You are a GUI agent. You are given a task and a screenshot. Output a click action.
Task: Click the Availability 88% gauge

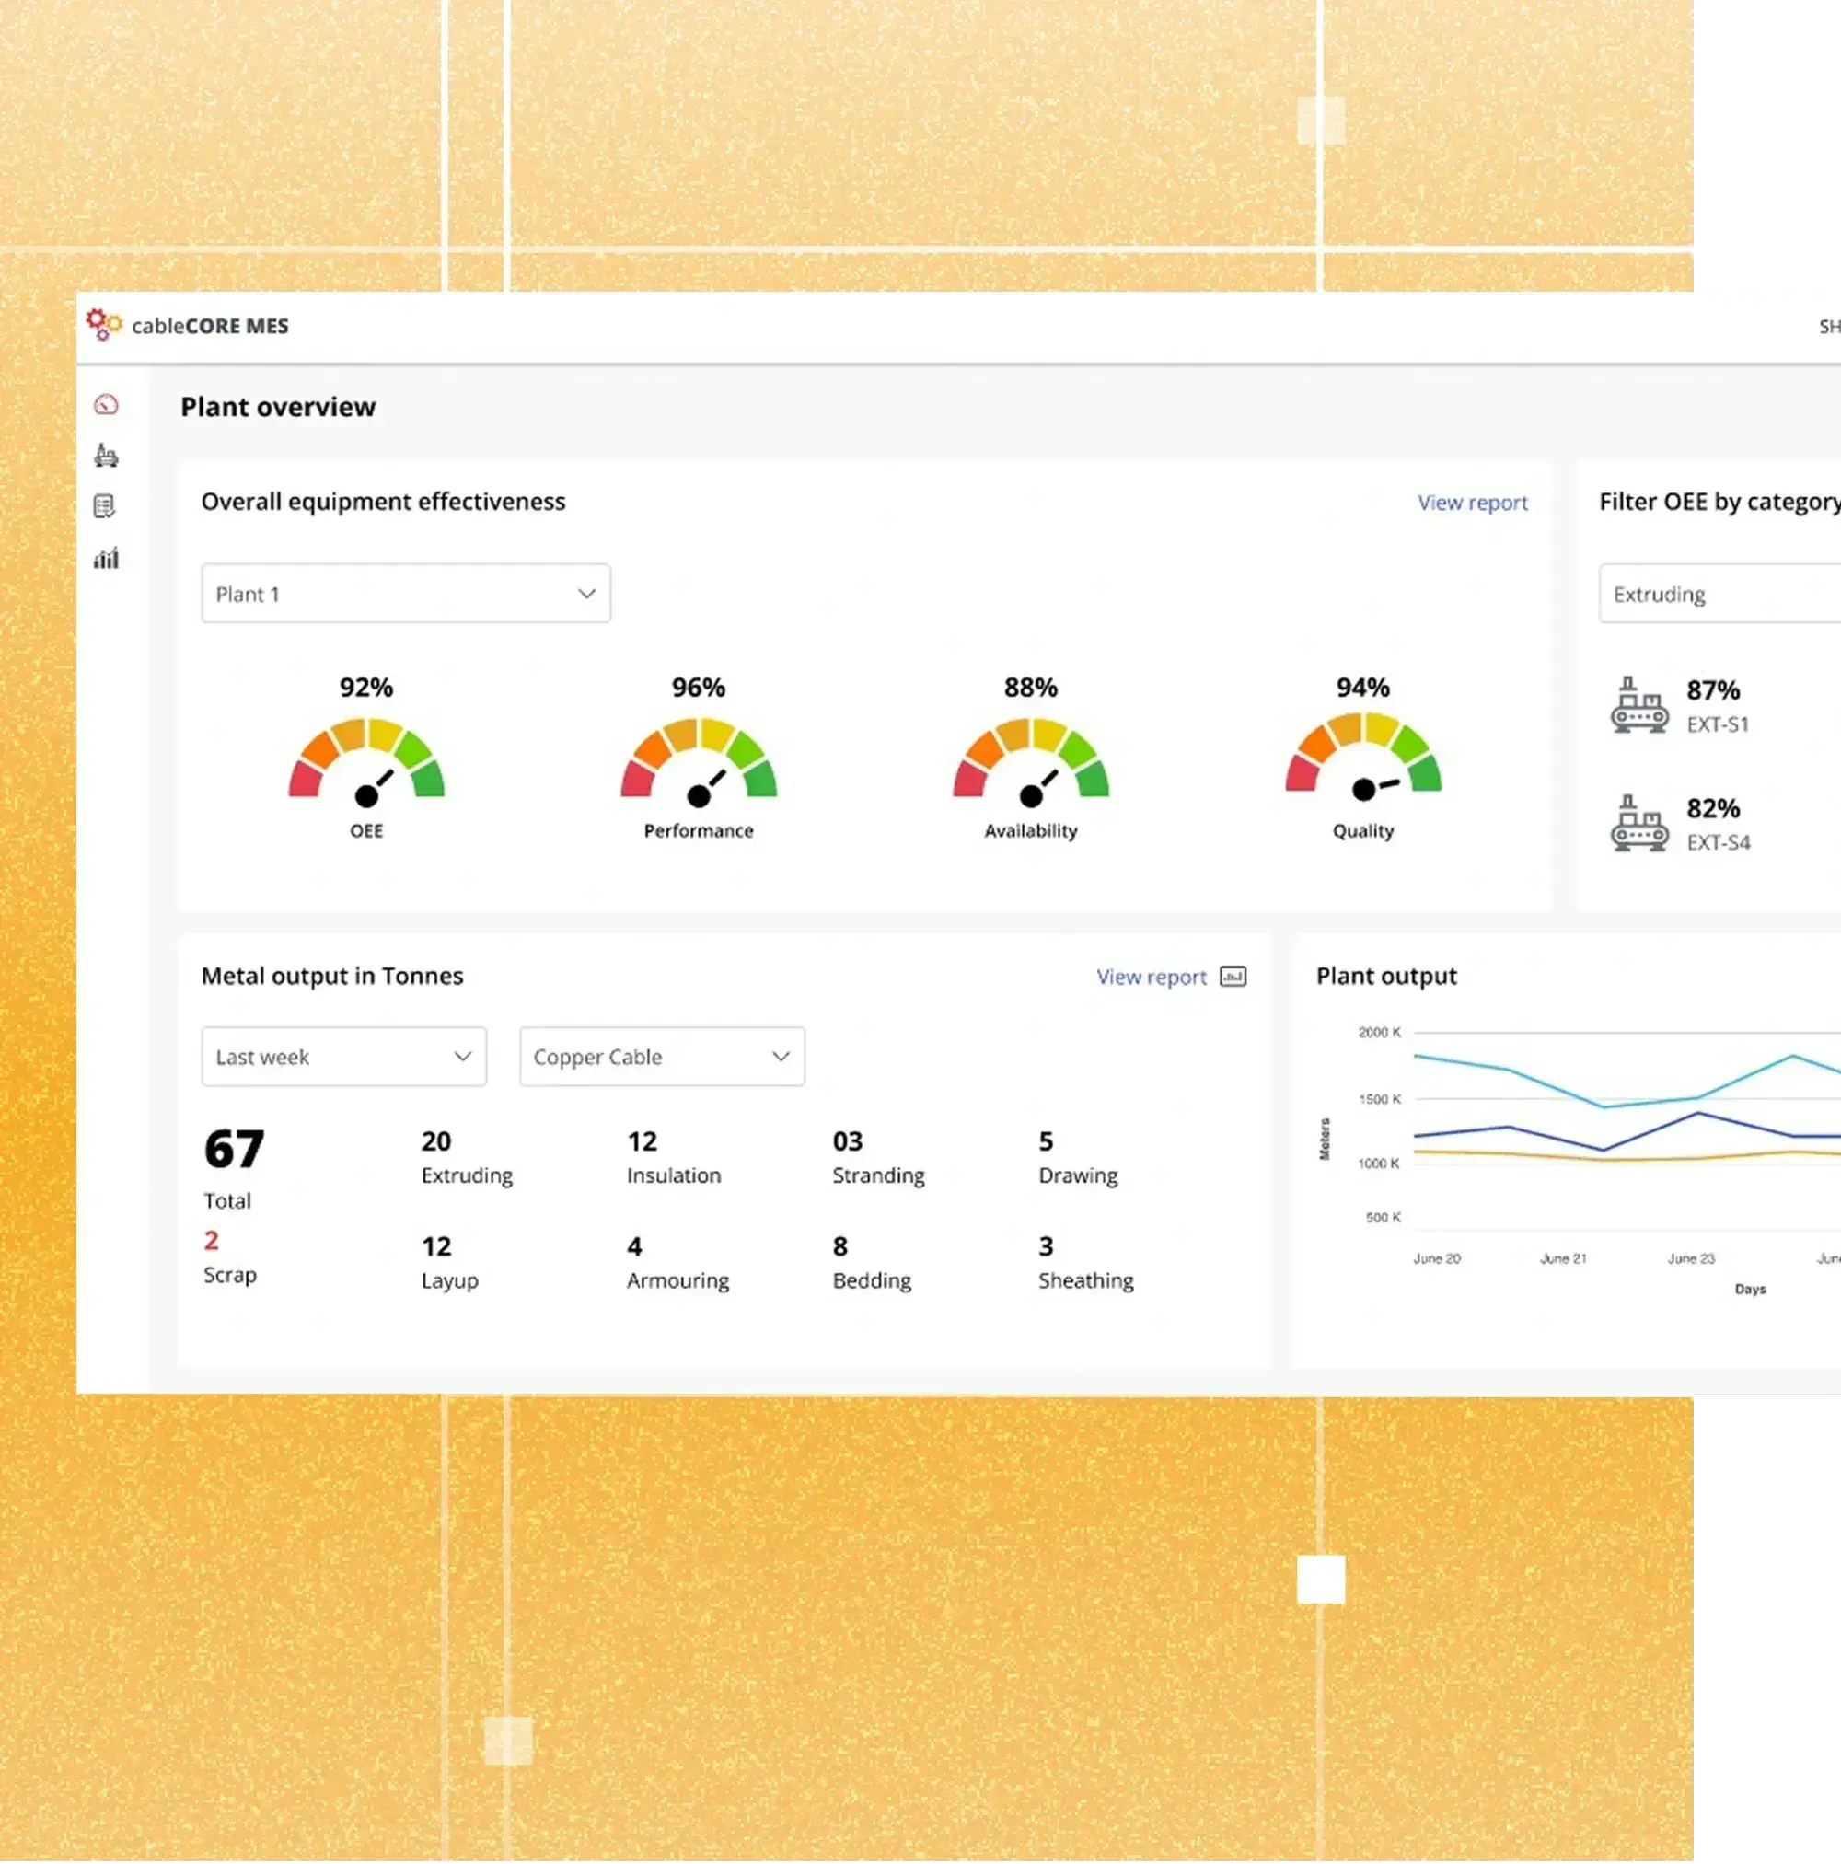(x=1030, y=759)
